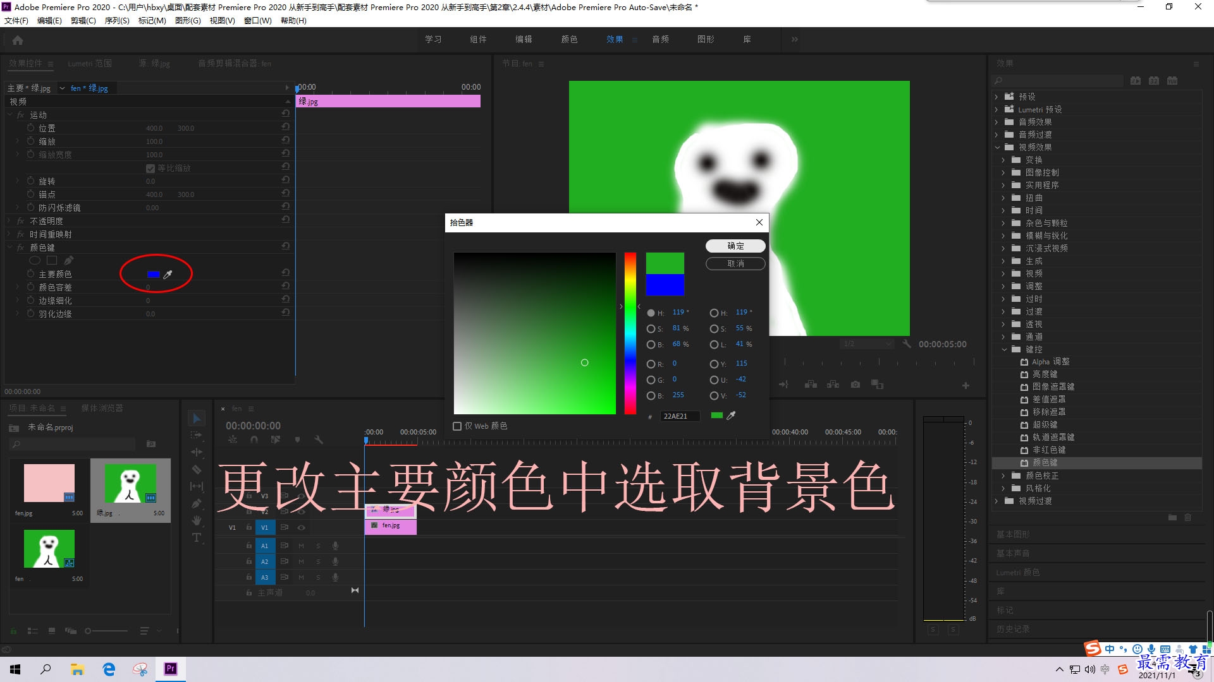1214x682 pixels.
Task: Select the Hand tool
Action: (197, 520)
